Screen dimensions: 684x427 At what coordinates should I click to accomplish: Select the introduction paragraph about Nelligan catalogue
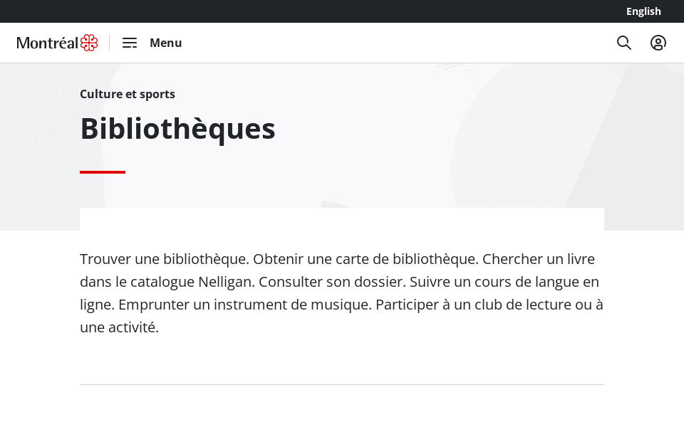tap(341, 292)
